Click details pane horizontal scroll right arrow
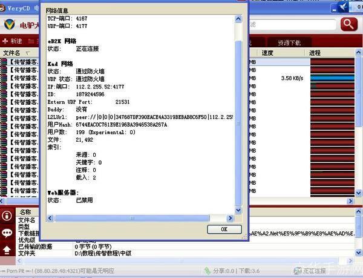 [350, 261]
